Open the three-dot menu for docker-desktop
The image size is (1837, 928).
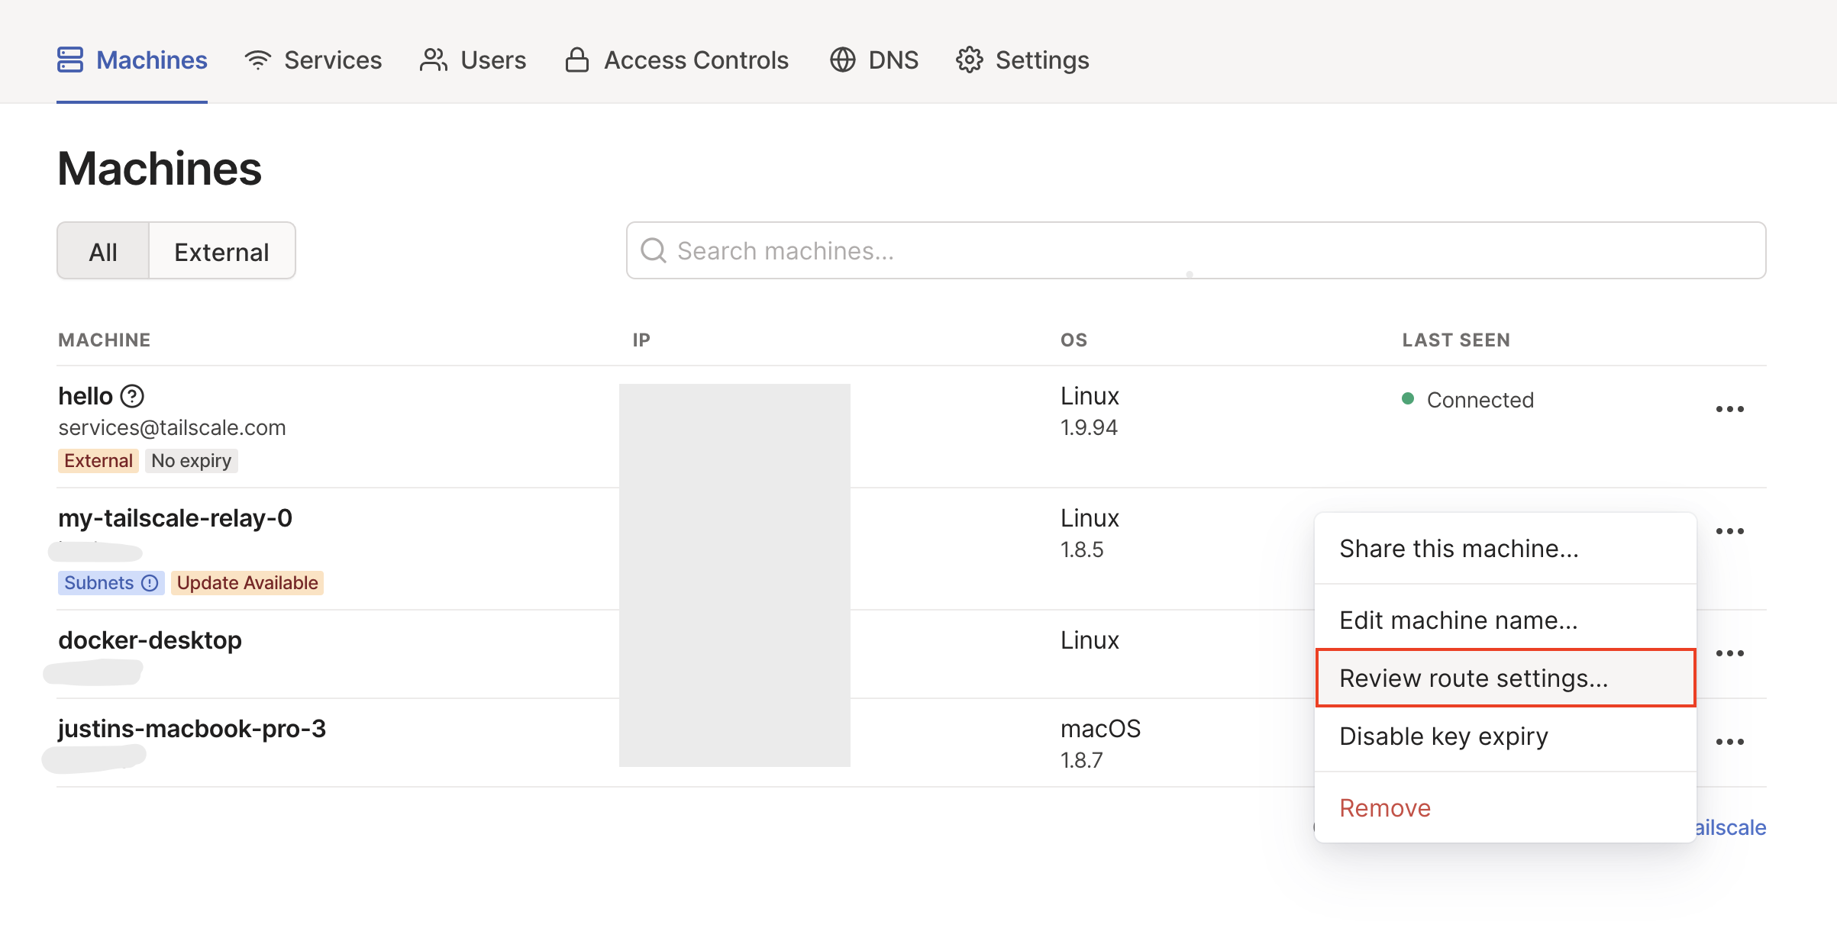coord(1729,653)
